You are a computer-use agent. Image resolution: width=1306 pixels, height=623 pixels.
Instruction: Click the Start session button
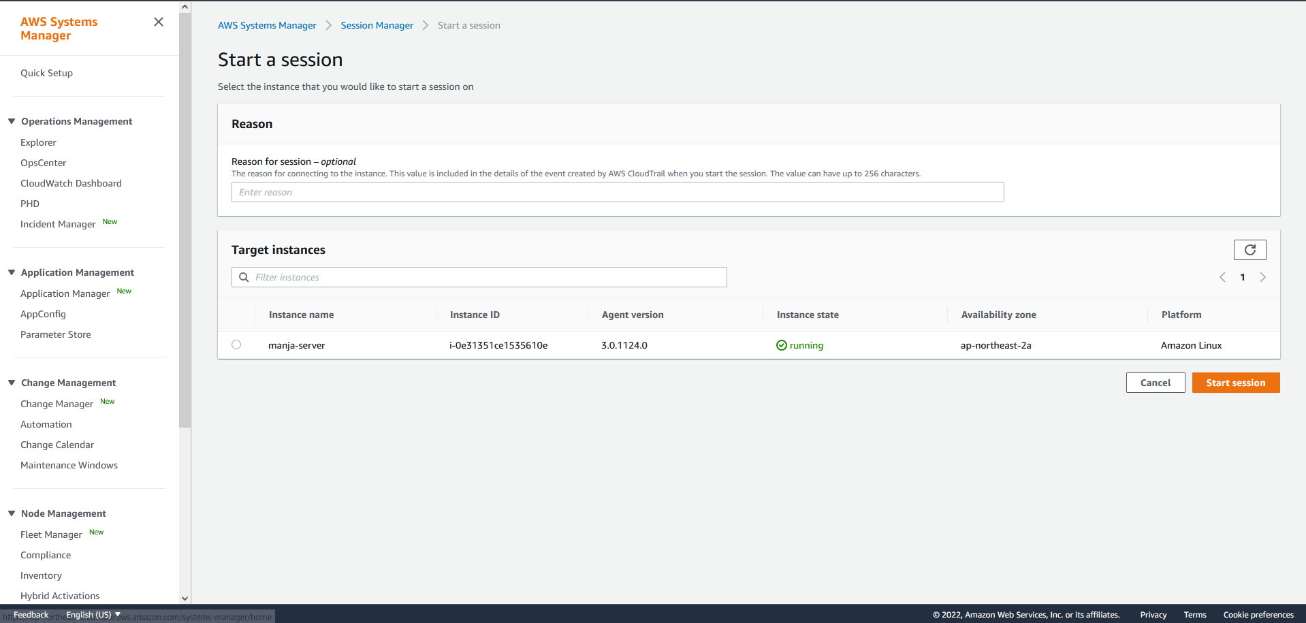coord(1235,383)
